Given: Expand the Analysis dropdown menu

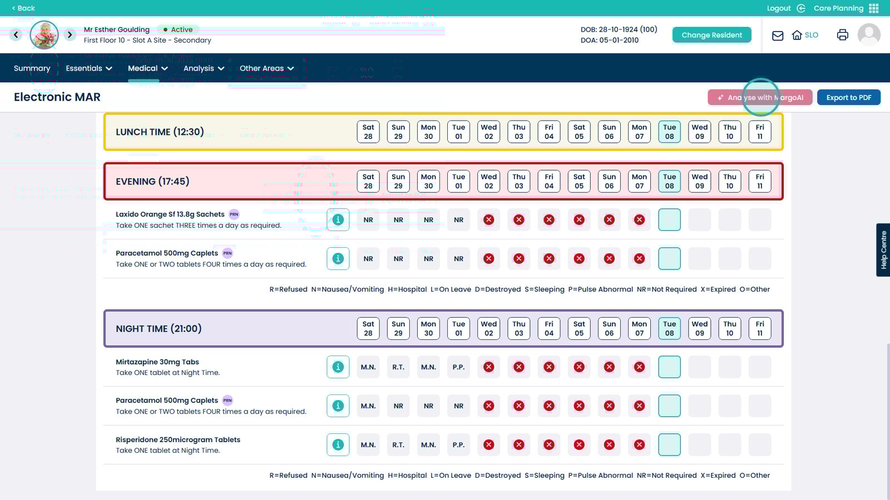Looking at the screenshot, I should point(204,68).
